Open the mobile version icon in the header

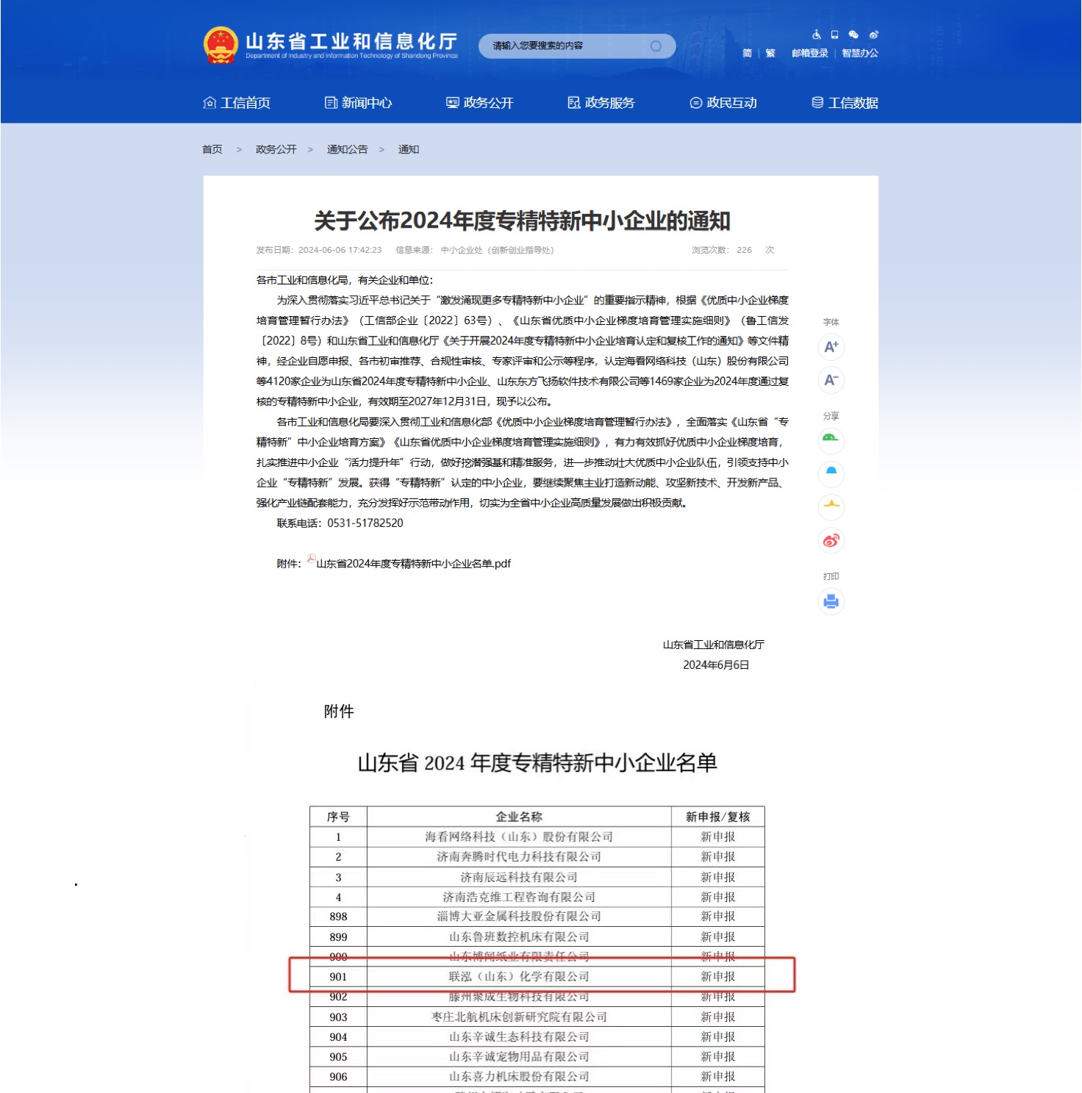(834, 35)
